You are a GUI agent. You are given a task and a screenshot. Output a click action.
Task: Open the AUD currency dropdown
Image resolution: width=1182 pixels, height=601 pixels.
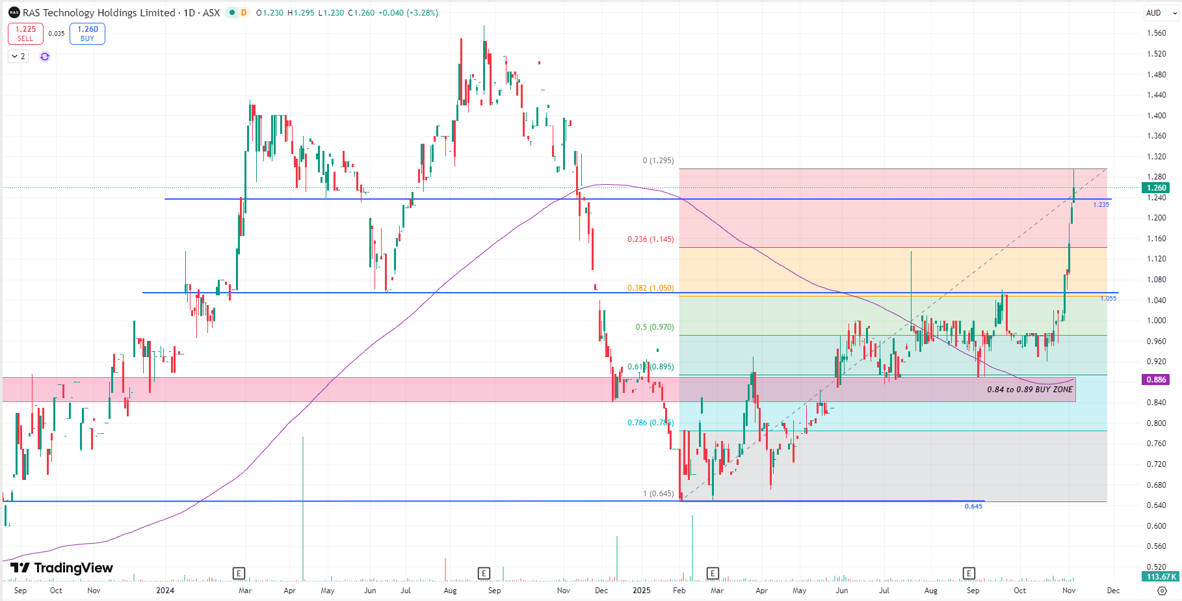tap(1161, 13)
